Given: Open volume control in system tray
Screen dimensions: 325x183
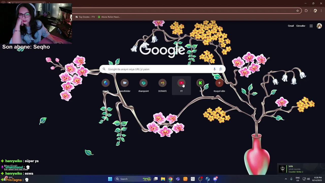Looking at the screenshot, I should 308,179.
